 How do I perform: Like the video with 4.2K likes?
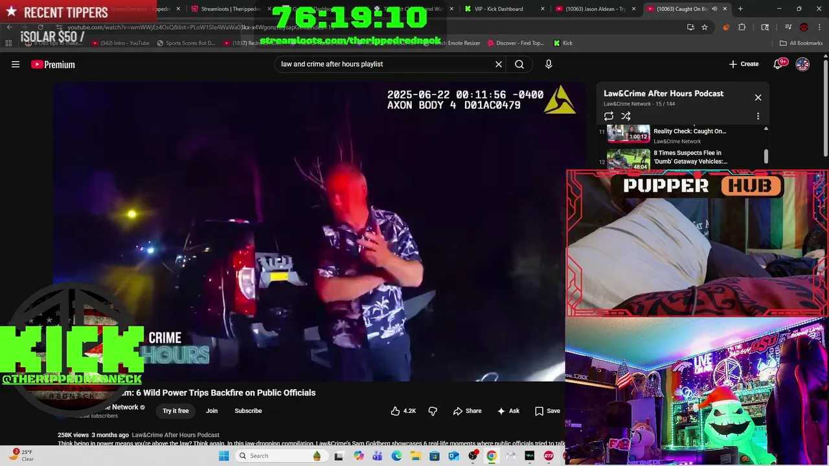click(403, 411)
